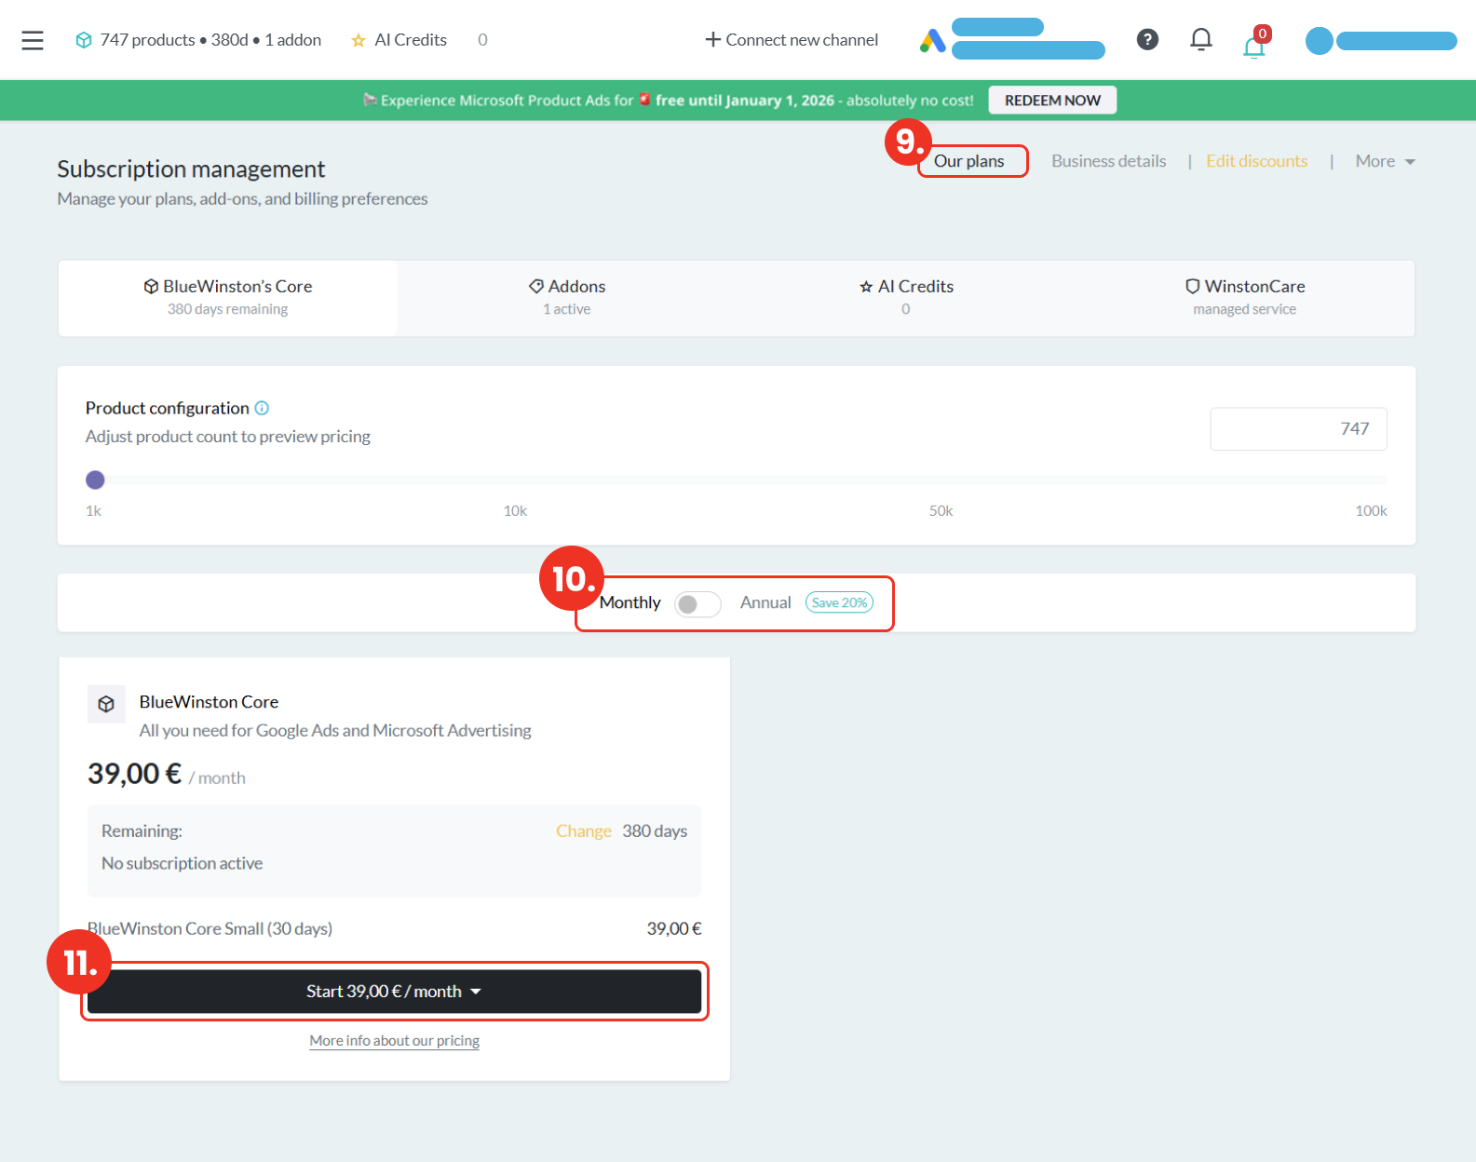1476x1162 pixels.
Task: Expand the More dropdown menu
Action: click(1385, 161)
